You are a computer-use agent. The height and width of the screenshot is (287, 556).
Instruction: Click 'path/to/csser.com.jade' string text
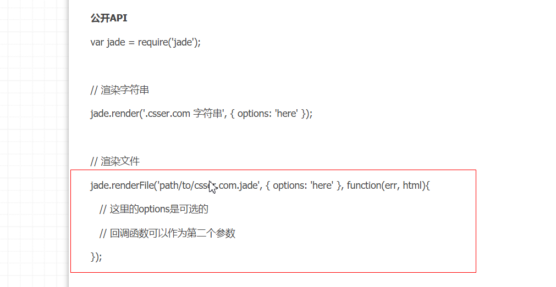[208, 185]
